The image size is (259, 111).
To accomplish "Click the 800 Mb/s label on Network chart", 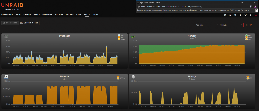I will (x=7, y=89).
